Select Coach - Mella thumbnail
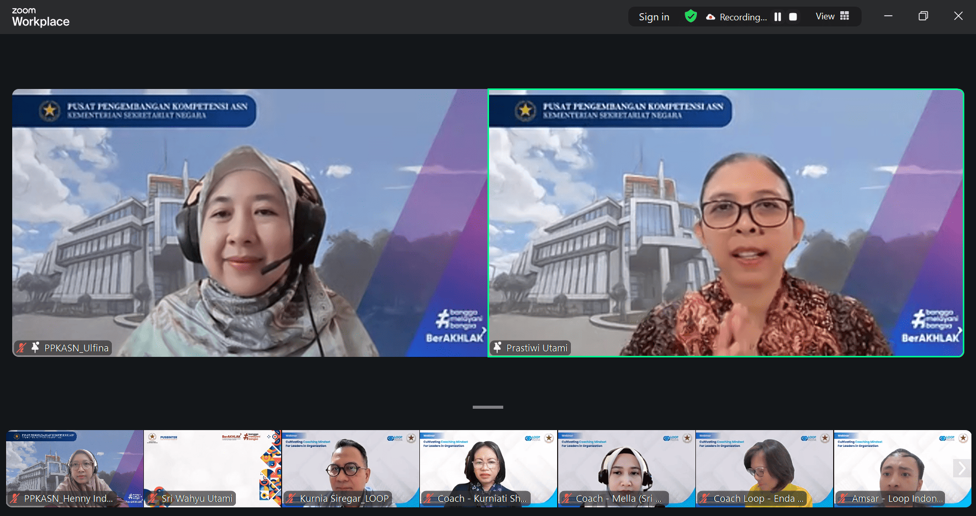This screenshot has height=516, width=976. (626, 468)
